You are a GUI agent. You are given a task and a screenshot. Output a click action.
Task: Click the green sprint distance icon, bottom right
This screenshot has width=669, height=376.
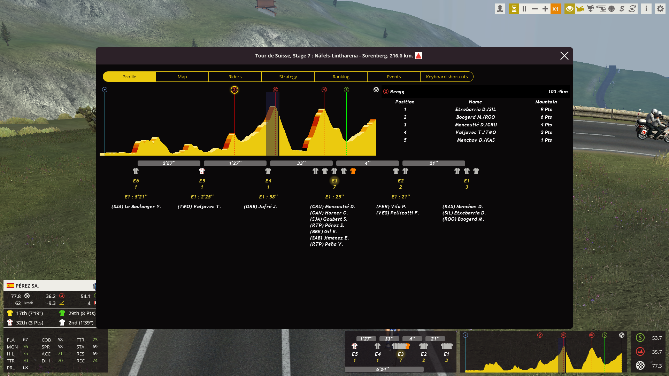pos(640,338)
